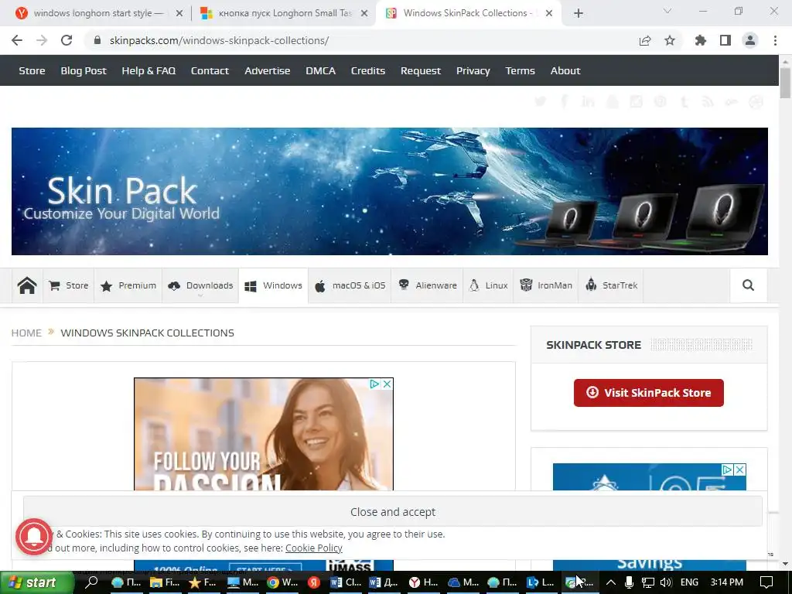Select the Windows nav item
Image resolution: width=792 pixels, height=594 pixels.
(x=273, y=285)
